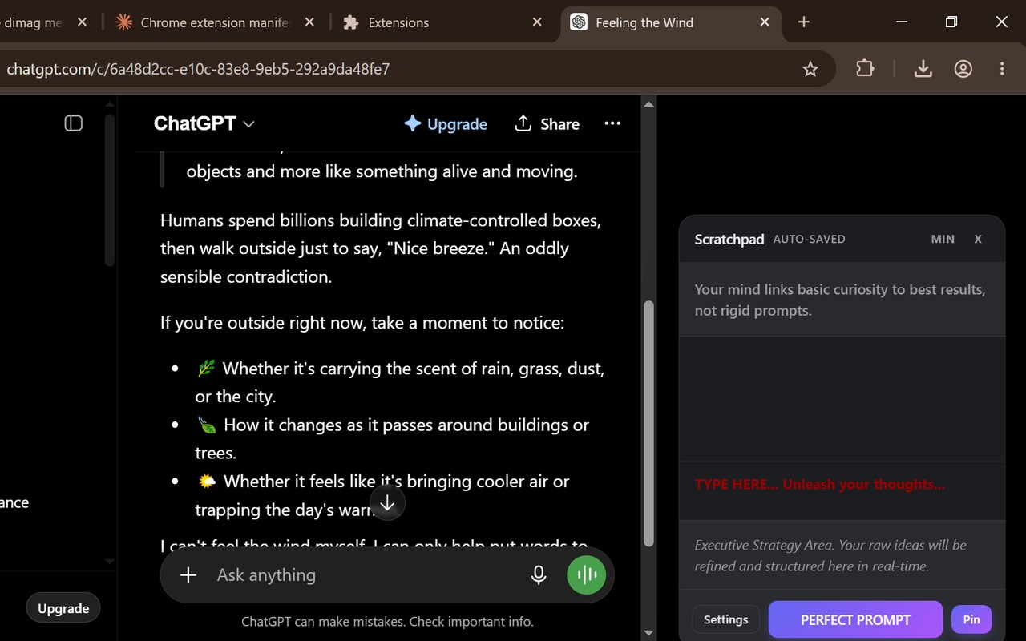
Task: Click the 'If you're outside right now' line
Action: tap(362, 323)
